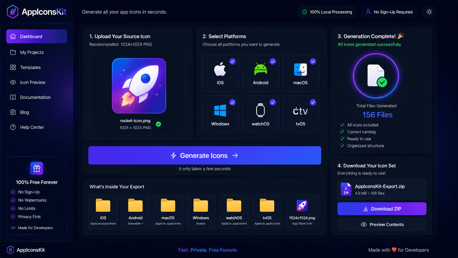Image resolution: width=458 pixels, height=258 pixels.
Task: Open the iOS export folder
Action: tap(103, 212)
